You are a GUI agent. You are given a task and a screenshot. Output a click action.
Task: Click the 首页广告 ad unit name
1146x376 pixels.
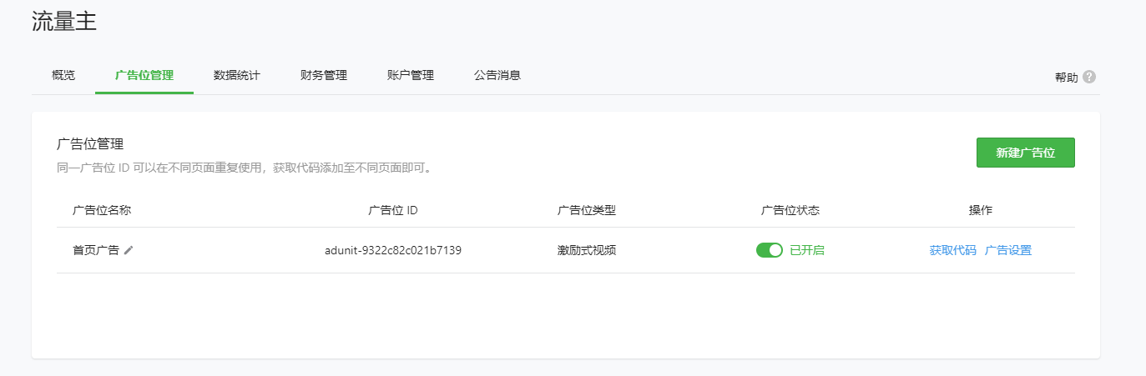coord(96,250)
